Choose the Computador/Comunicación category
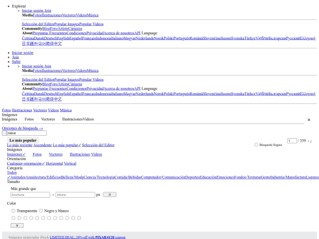This screenshot has width=319, height=239. (x=163, y=177)
